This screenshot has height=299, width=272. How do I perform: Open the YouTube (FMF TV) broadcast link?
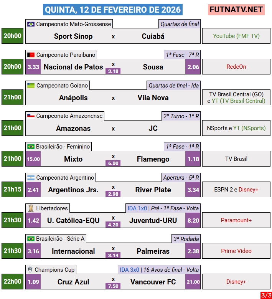tap(236, 36)
